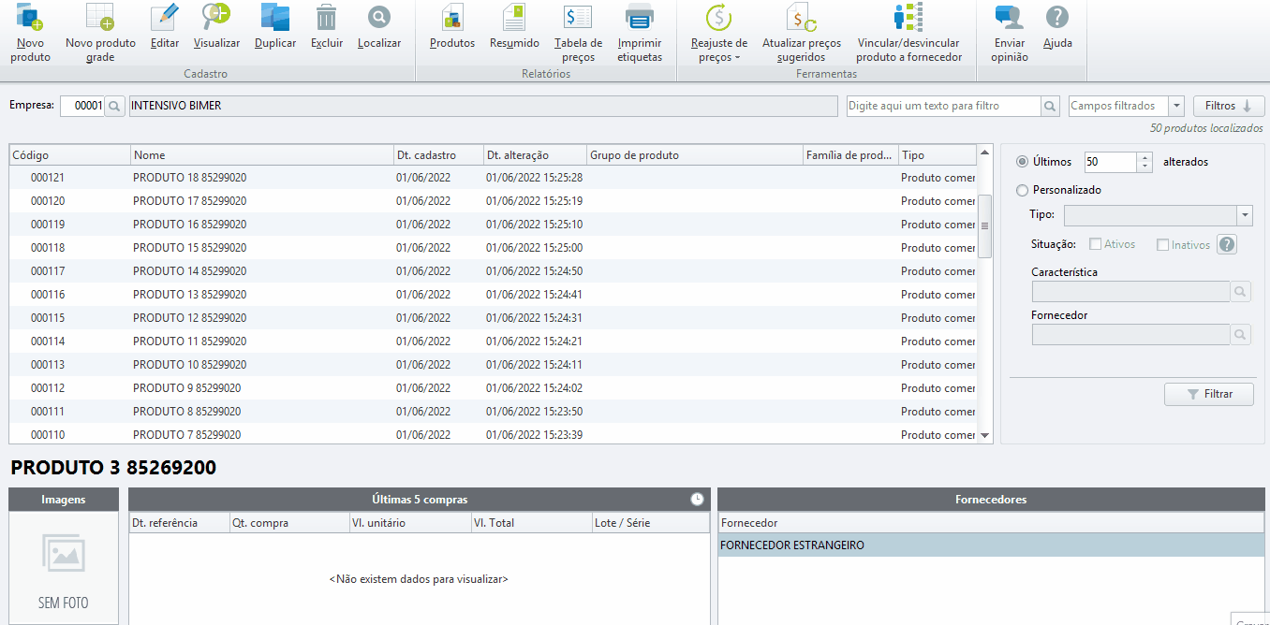Select the Últimos radio button
This screenshot has width=1270, height=625.
tap(1022, 162)
